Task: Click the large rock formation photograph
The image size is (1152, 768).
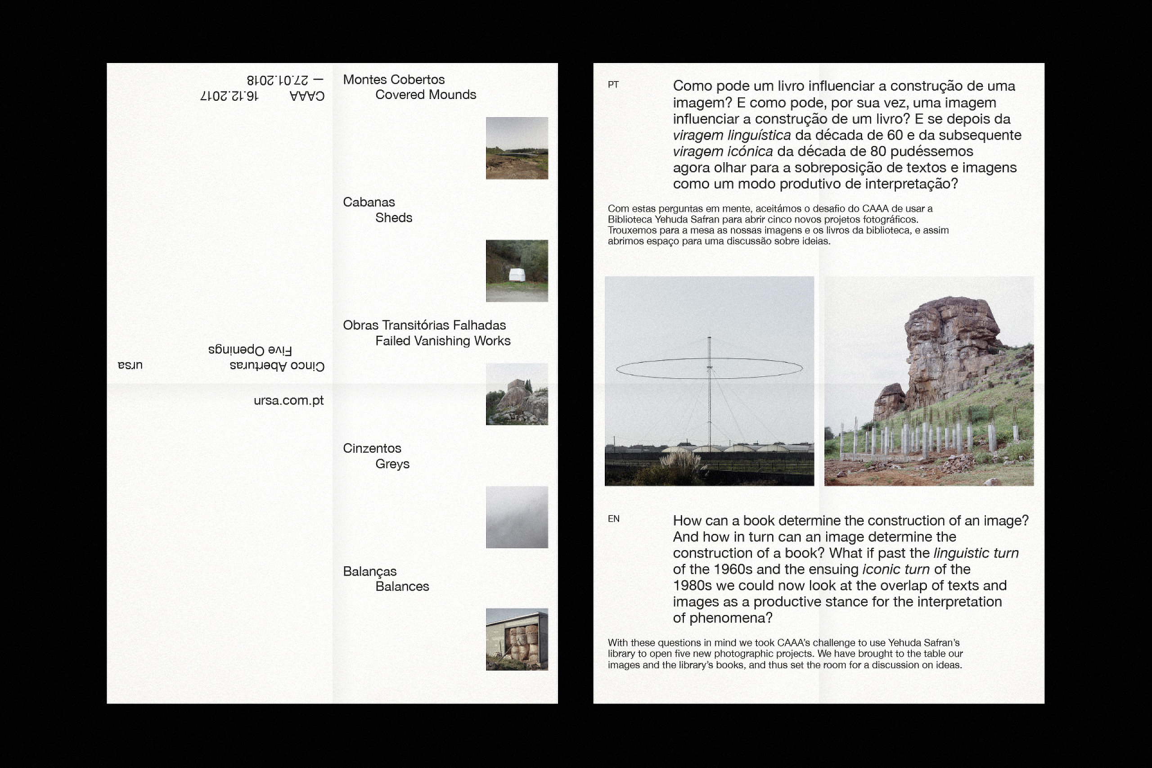Action: point(929,381)
